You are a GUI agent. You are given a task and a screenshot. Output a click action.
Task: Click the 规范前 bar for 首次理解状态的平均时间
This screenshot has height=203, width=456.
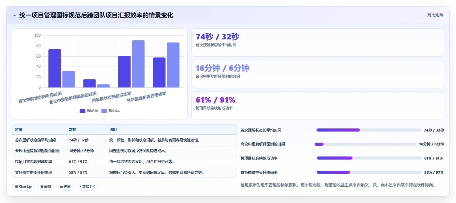click(55, 68)
